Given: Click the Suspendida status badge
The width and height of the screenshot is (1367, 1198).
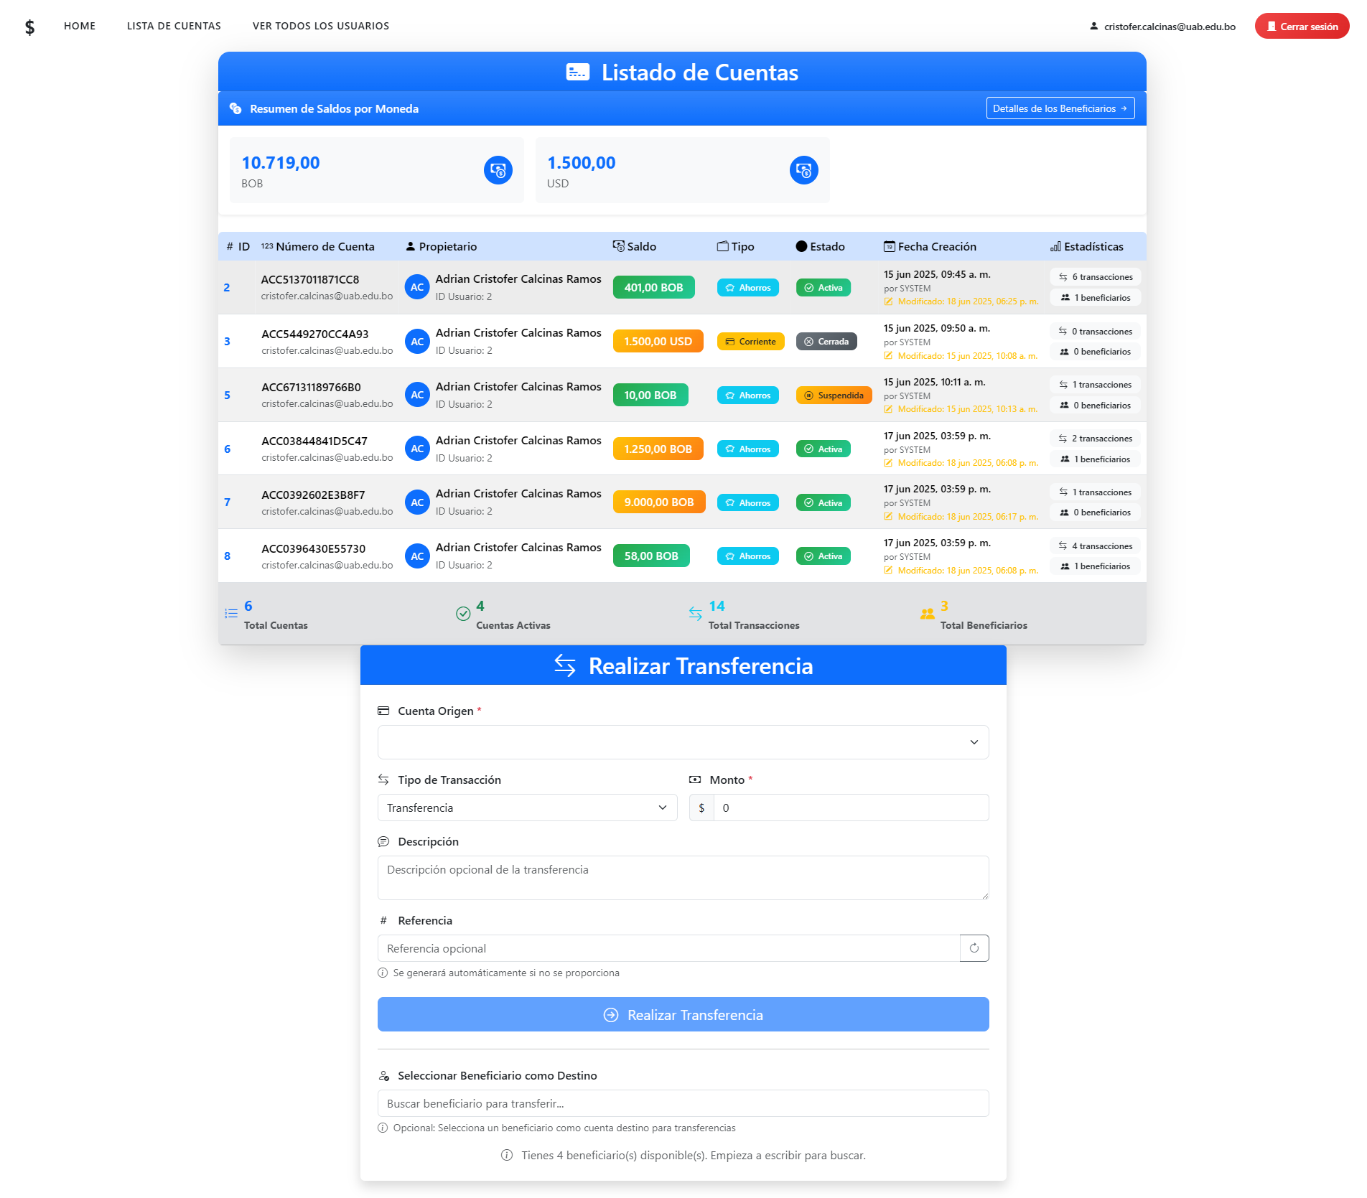Looking at the screenshot, I should click(x=834, y=396).
